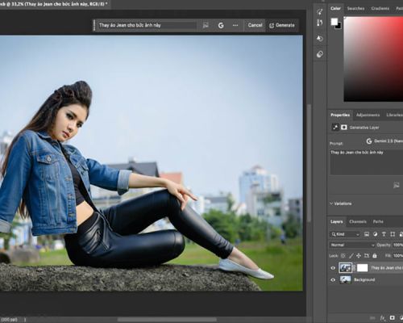The width and height of the screenshot is (403, 323).
Task: Switch to the Color panel tab
Action: coord(335,8)
